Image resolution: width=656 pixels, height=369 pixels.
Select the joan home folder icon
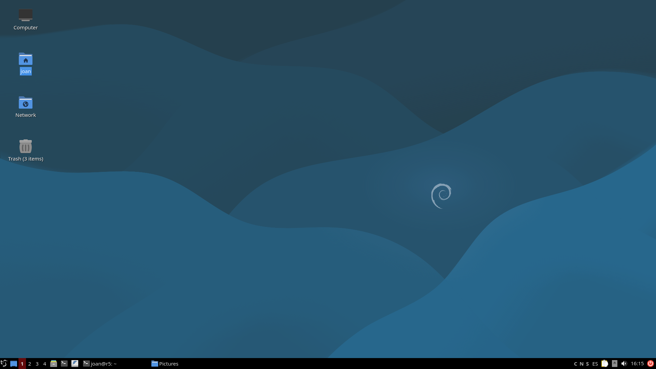click(26, 59)
